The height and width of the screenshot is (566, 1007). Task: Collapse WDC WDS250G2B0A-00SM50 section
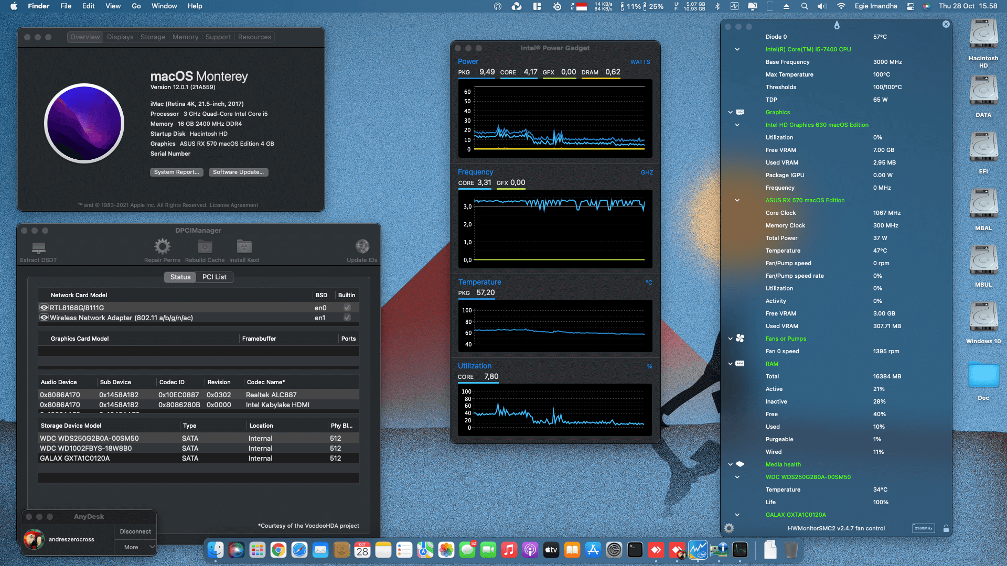737,477
